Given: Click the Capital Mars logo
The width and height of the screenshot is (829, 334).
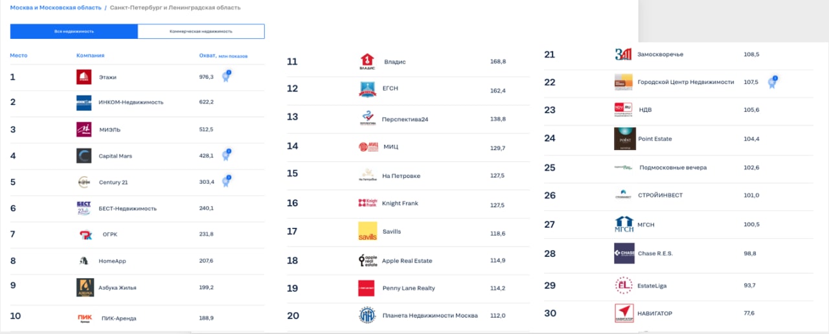Looking at the screenshot, I should 84,156.
